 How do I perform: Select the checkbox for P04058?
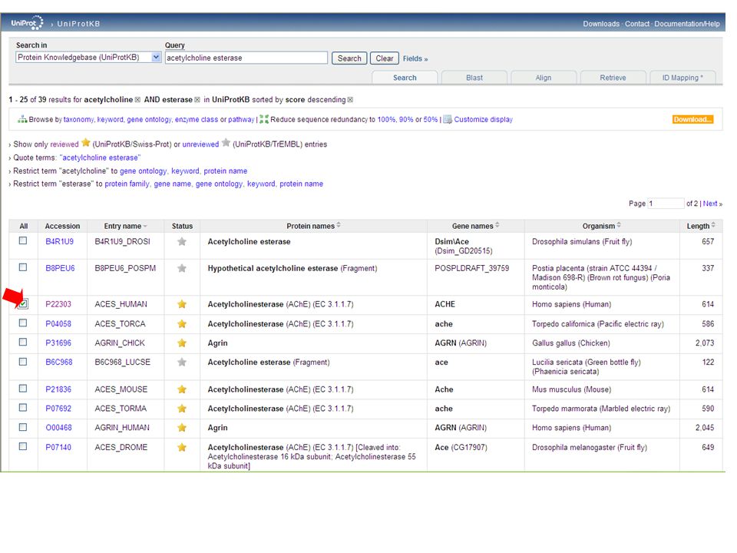(x=22, y=323)
